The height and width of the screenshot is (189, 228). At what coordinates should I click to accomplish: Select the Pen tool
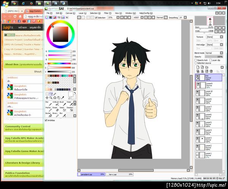tap(48, 104)
